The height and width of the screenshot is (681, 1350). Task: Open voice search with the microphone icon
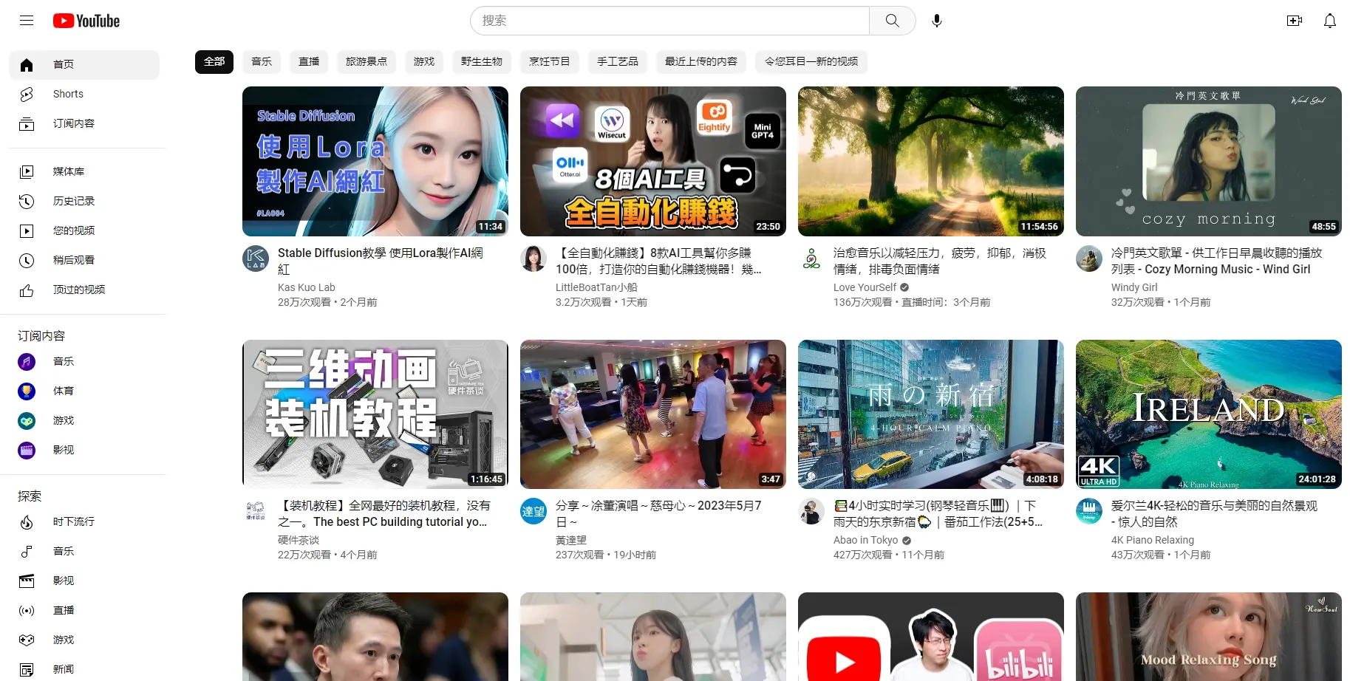[936, 20]
